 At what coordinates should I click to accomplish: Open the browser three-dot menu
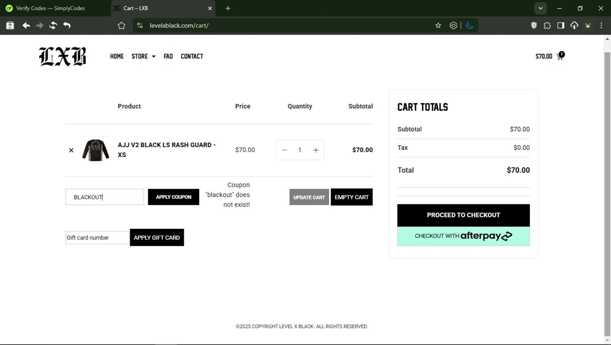pyautogui.click(x=601, y=26)
